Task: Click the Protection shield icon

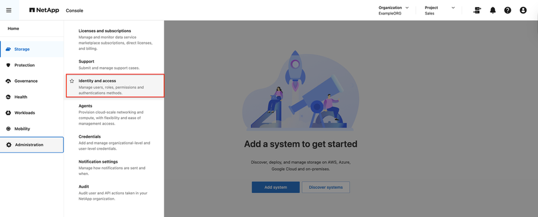Action: click(9, 65)
